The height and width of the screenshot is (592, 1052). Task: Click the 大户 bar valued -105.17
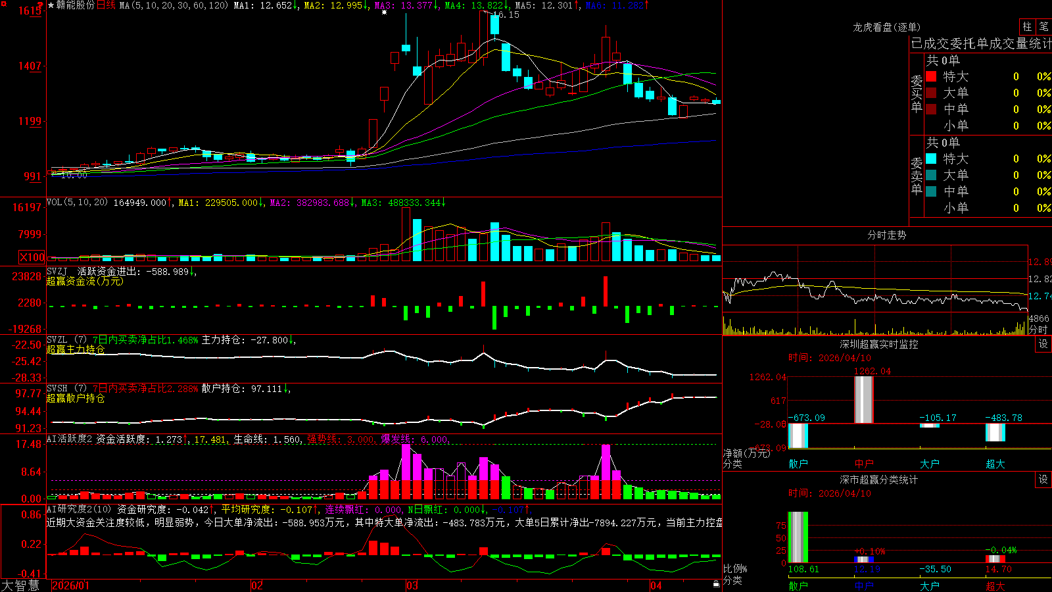[x=930, y=426]
